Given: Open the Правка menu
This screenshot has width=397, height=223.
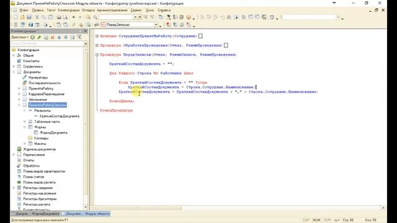Looking at the screenshot, I should coord(38,10).
